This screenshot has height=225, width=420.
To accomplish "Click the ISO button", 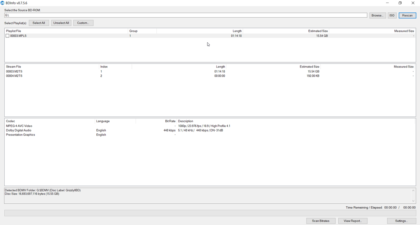I will [x=392, y=15].
